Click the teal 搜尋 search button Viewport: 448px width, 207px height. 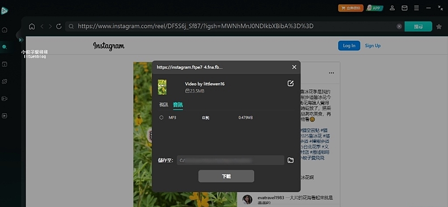tap(418, 26)
